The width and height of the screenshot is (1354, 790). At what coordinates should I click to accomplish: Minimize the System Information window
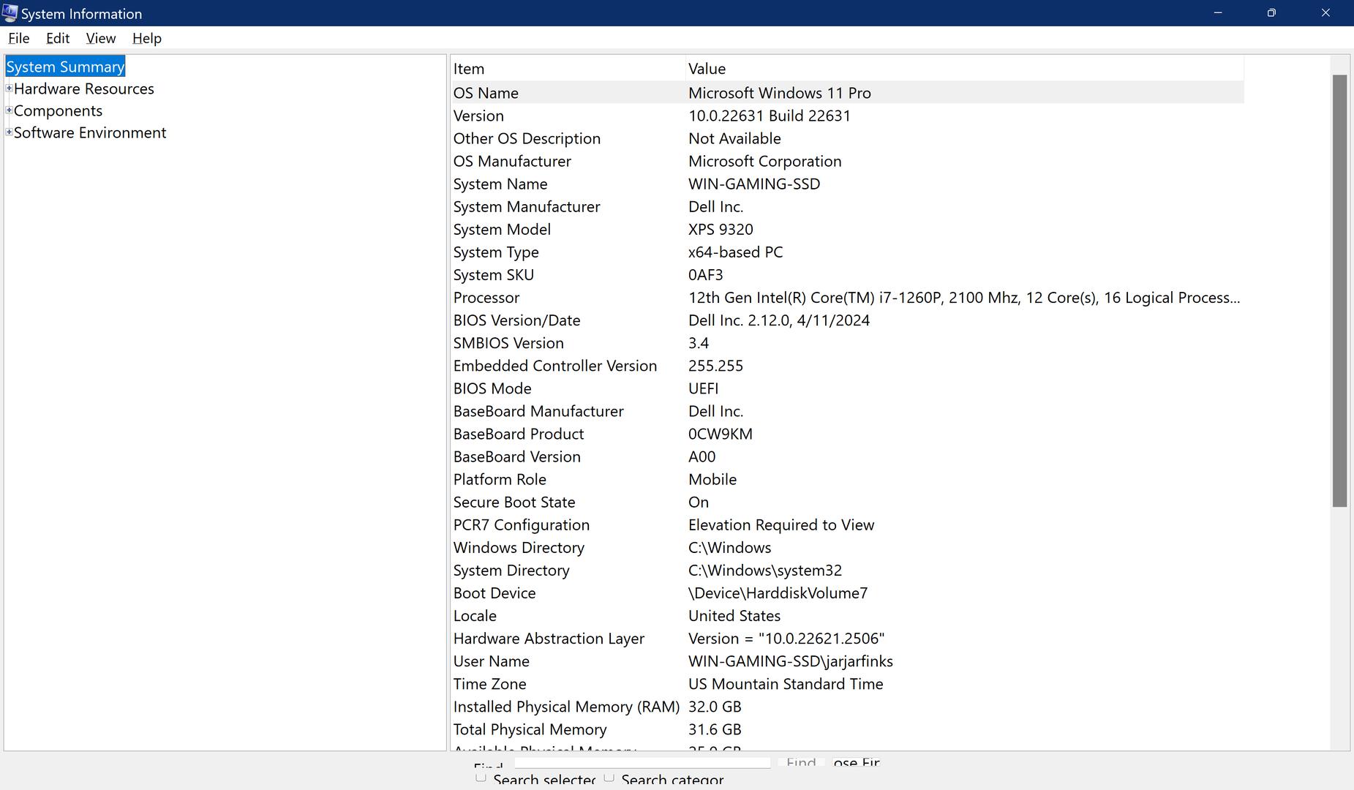[1218, 12]
